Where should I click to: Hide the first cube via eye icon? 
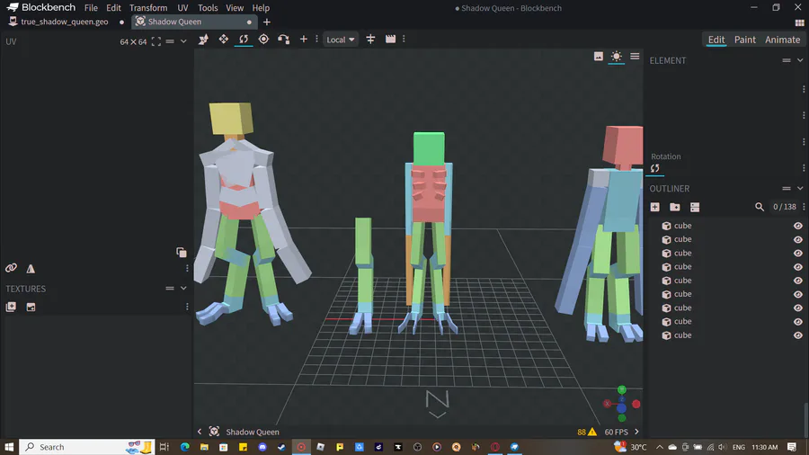pos(797,227)
